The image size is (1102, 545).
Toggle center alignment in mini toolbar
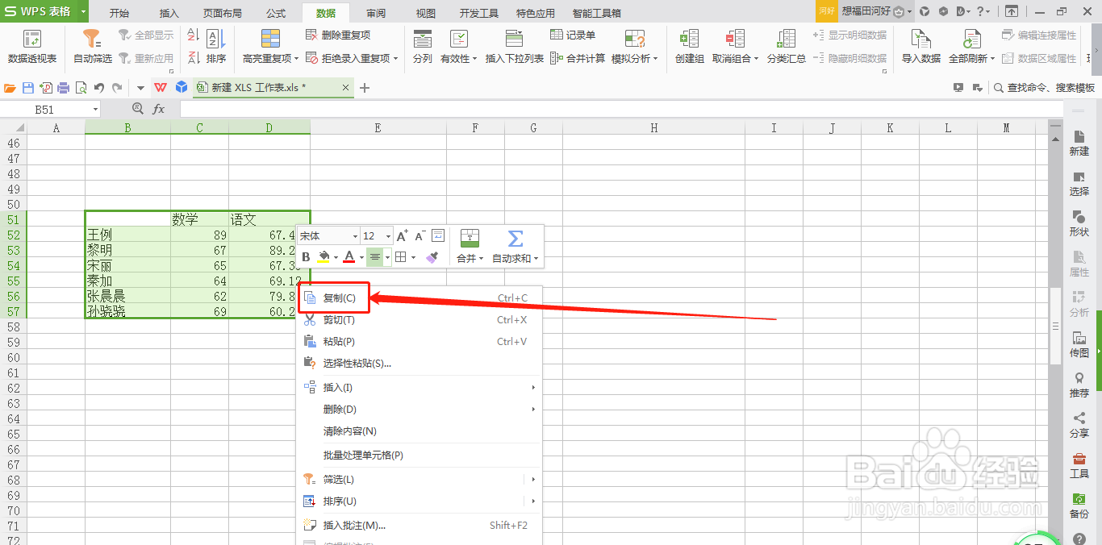coord(374,257)
